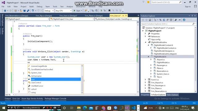Click Sync with Active Document icon
The height and width of the screenshot is (111, 198).
pyautogui.click(x=160, y=20)
